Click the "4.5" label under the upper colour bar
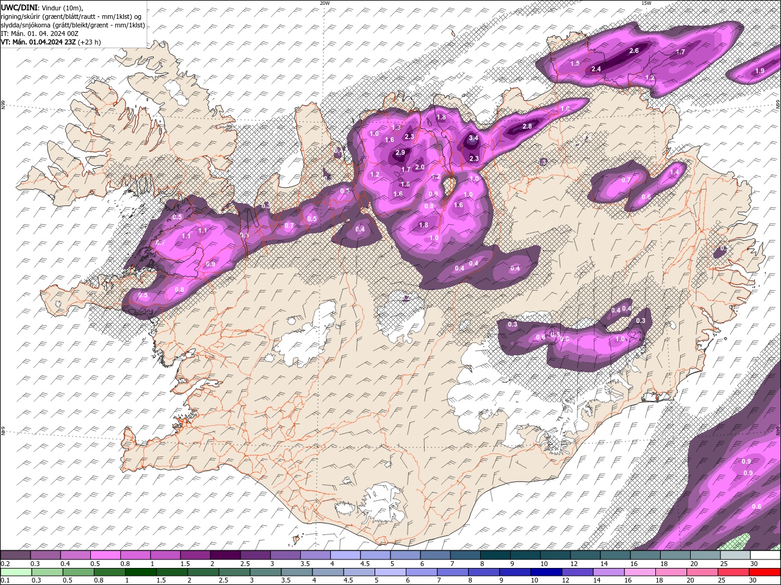The width and height of the screenshot is (781, 585). [365, 564]
